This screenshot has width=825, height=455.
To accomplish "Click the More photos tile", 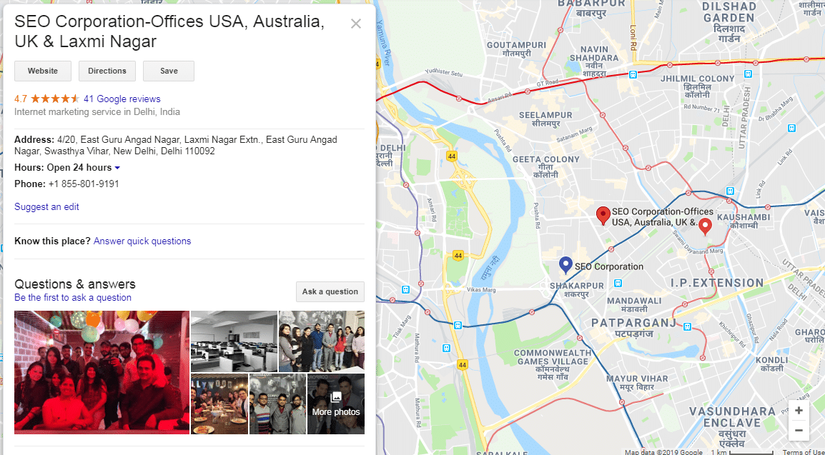I will [x=336, y=404].
